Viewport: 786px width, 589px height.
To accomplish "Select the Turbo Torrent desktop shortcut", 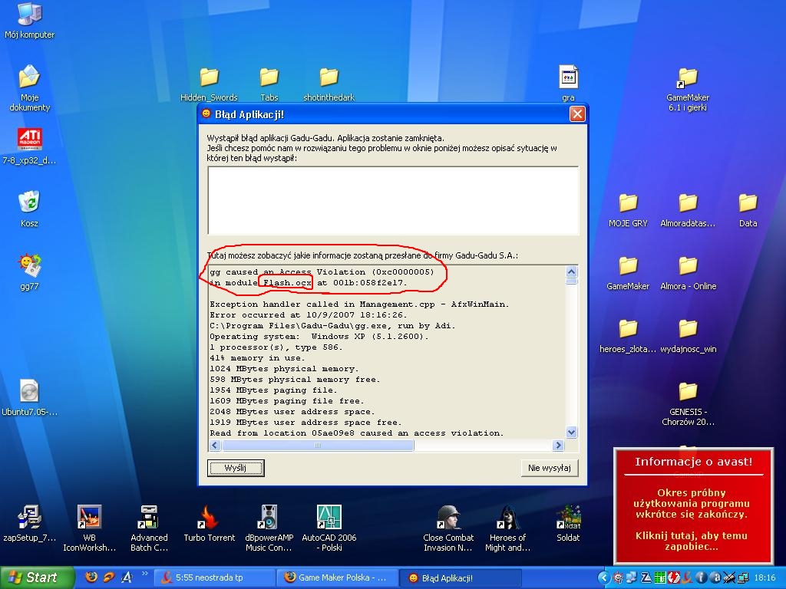I will click(209, 518).
